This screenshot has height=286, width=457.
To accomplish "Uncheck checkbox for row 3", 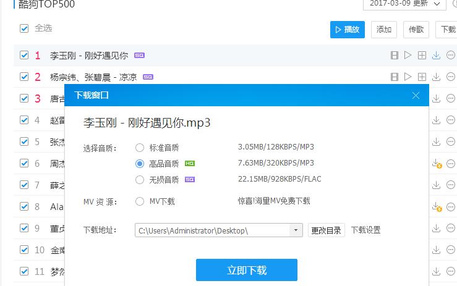I will [x=24, y=98].
